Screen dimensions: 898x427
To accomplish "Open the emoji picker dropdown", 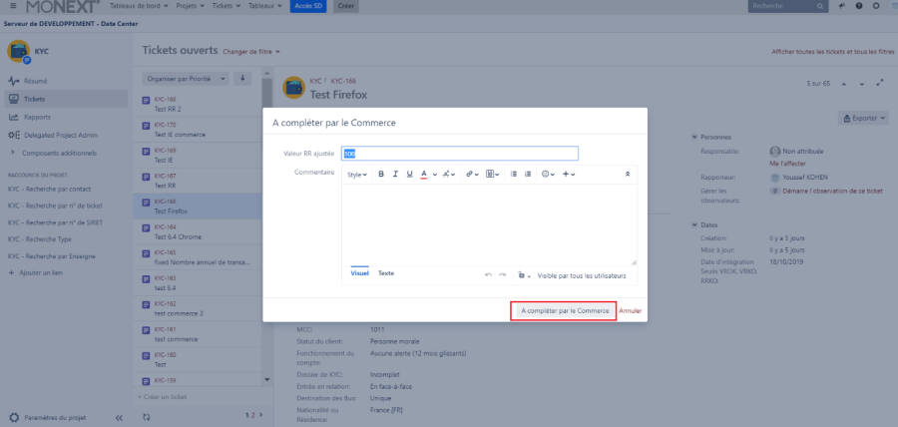I will [548, 174].
